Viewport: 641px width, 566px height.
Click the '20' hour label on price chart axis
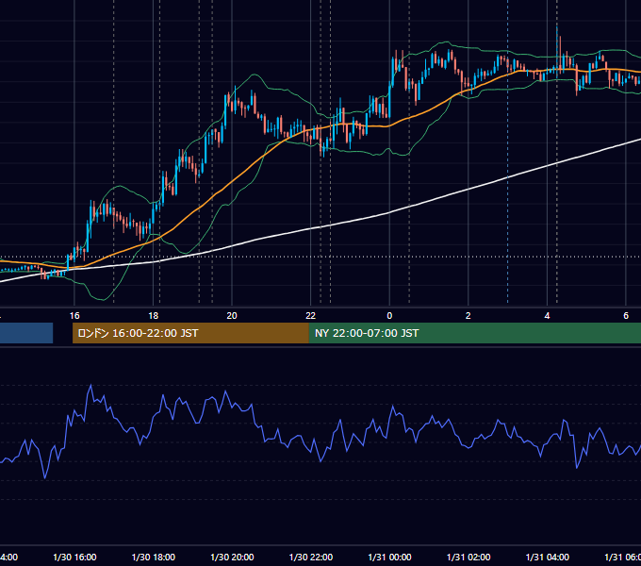232,316
